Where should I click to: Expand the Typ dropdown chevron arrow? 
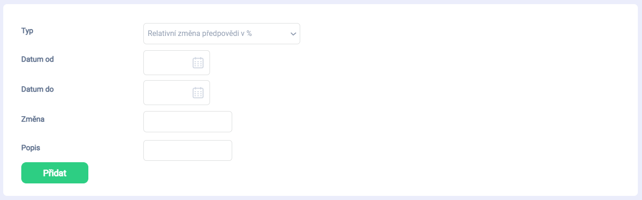point(293,34)
